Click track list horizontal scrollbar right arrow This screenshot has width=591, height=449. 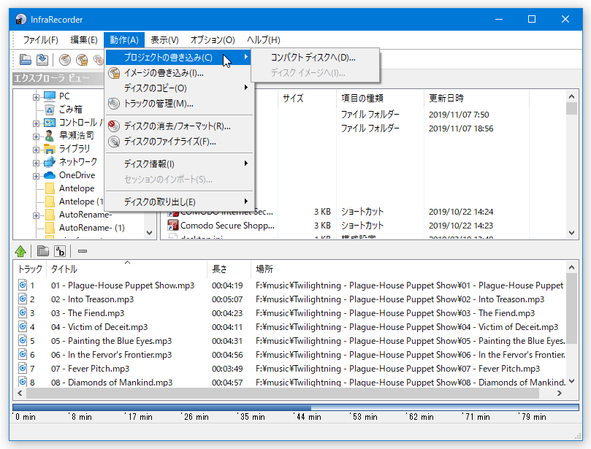coord(560,394)
